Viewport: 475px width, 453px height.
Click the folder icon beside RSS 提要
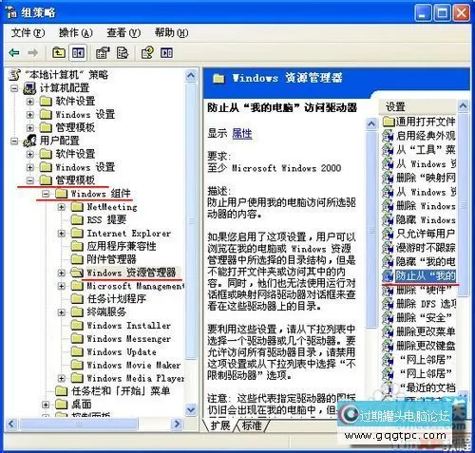(77, 219)
